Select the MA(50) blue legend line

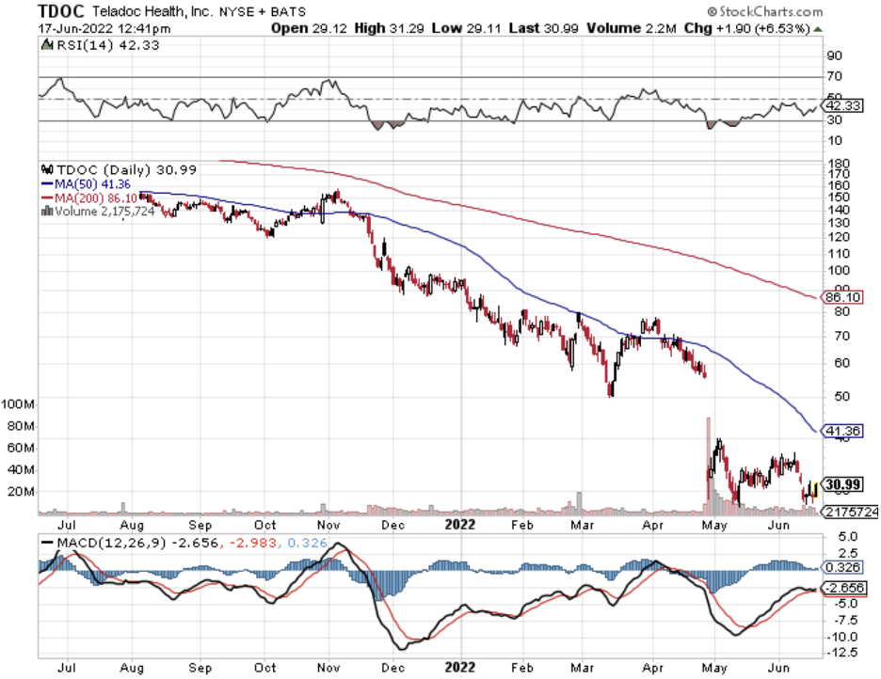(47, 184)
